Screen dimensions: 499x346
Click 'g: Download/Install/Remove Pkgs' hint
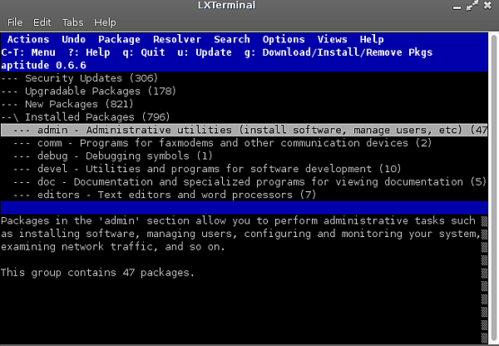pyautogui.click(x=338, y=52)
